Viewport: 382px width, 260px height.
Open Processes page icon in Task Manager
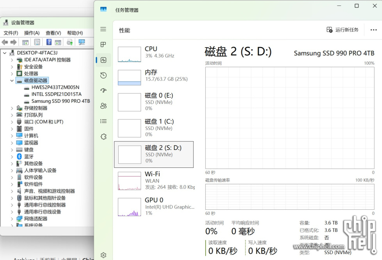pyautogui.click(x=103, y=45)
